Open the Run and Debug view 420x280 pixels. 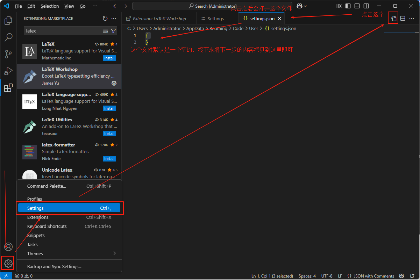[8, 71]
